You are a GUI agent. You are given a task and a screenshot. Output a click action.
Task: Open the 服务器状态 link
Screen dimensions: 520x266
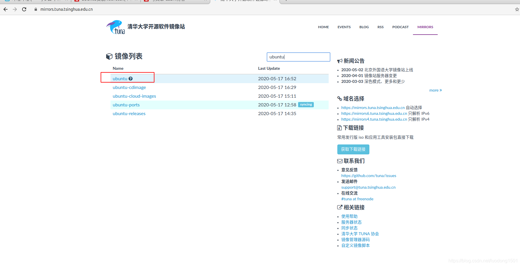pyautogui.click(x=351, y=222)
